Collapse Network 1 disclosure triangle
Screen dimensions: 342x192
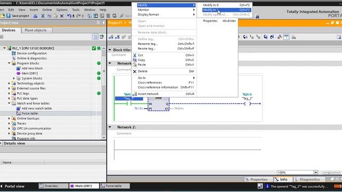(x=110, y=63)
